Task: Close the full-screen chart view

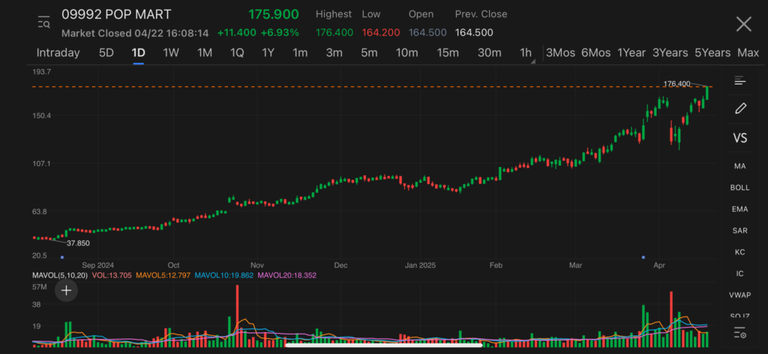Action: pyautogui.click(x=743, y=24)
